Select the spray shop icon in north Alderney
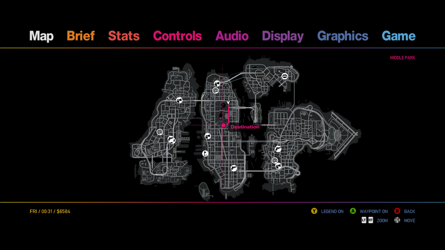 (179, 100)
